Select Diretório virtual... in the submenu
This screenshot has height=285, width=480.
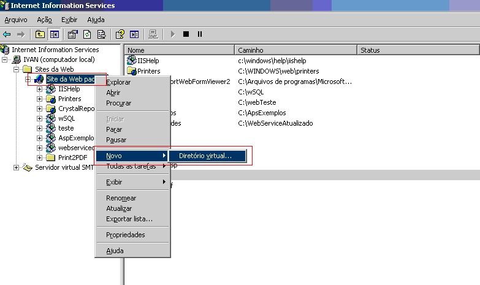pos(205,156)
